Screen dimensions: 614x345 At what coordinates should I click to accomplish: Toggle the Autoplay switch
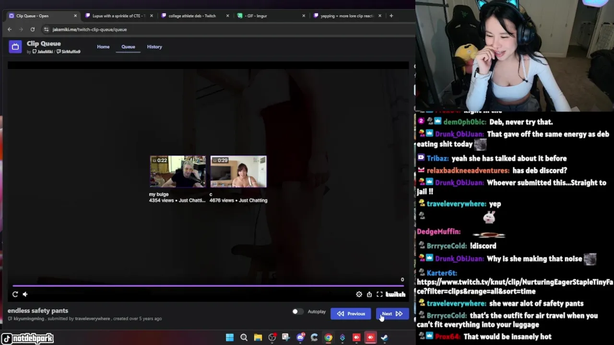click(x=297, y=311)
